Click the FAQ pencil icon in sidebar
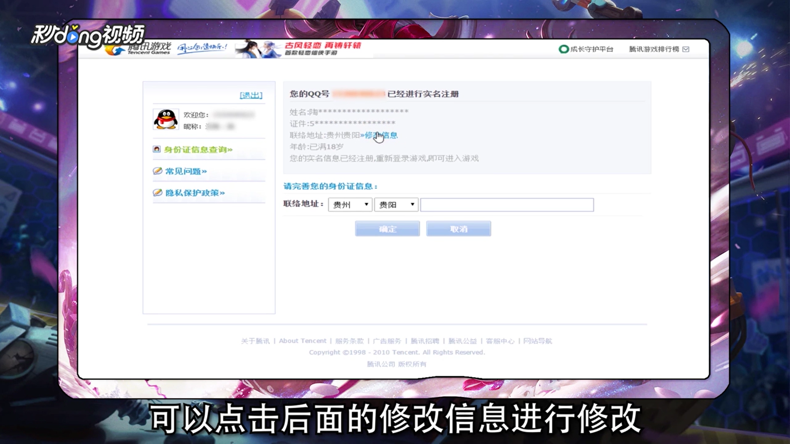 [157, 171]
